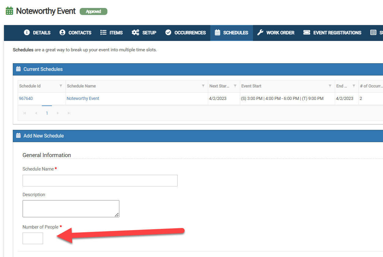This screenshot has width=383, height=257.
Task: Click the End column filter icon
Action: point(354,86)
